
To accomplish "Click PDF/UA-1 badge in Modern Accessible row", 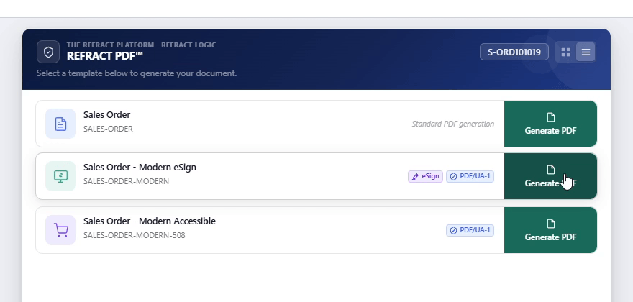I will pos(470,231).
